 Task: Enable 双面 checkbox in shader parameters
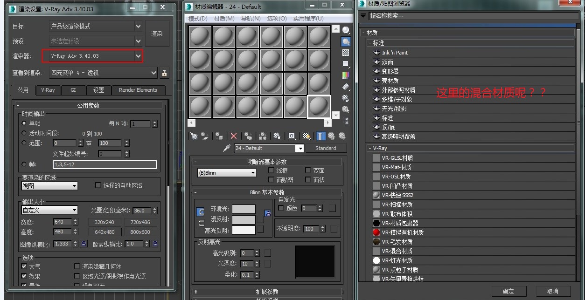click(308, 170)
